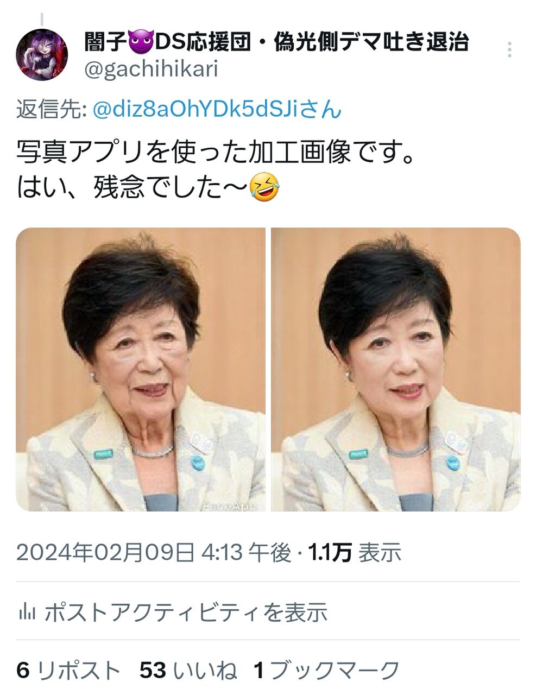
Task: Open the @gachihikari handle
Action: coord(152,69)
